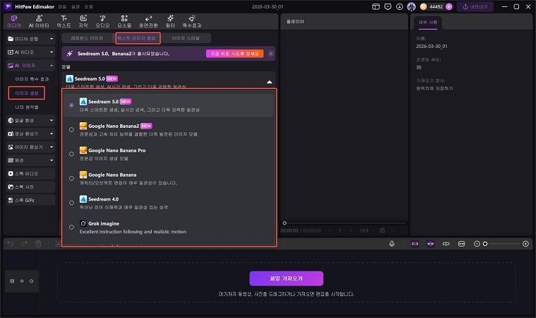Click the split clip icon in timeline toolbar
The width and height of the screenshot is (536, 318).
(446, 244)
